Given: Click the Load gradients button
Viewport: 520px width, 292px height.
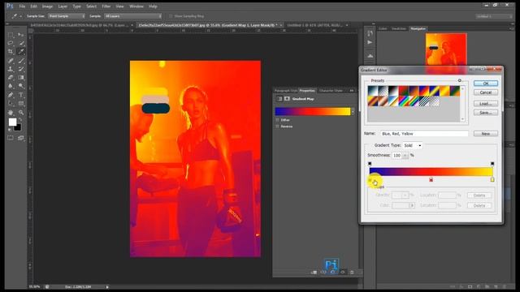Looking at the screenshot, I should pos(486,104).
